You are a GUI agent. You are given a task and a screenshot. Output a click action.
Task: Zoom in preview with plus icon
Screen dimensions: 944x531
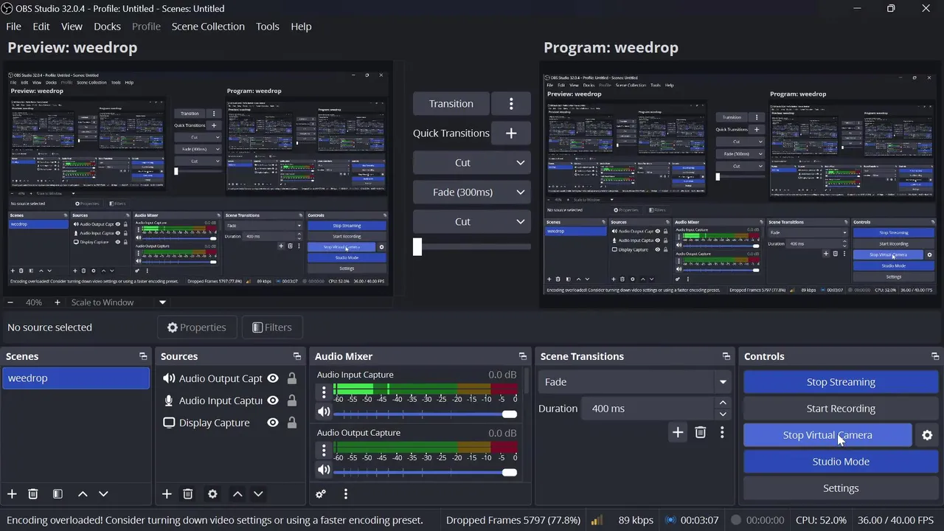[57, 302]
